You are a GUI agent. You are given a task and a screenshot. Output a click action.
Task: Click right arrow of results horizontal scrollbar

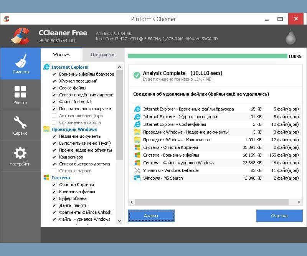299,202
